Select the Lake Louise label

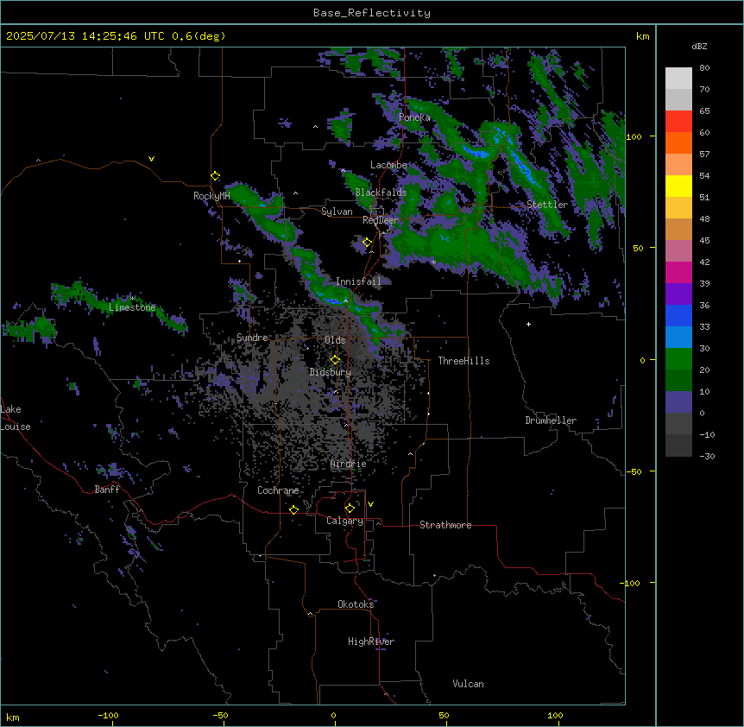click(16, 418)
